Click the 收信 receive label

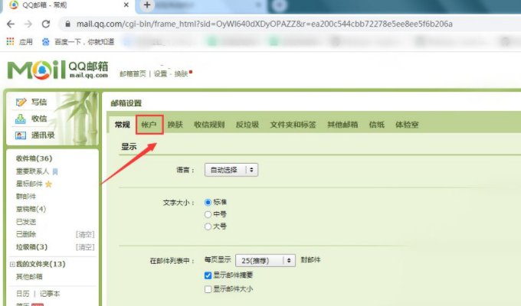39,119
